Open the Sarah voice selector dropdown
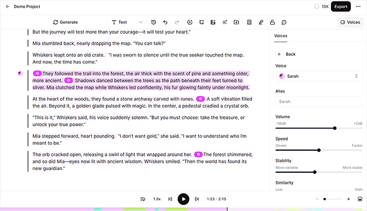 319,76
